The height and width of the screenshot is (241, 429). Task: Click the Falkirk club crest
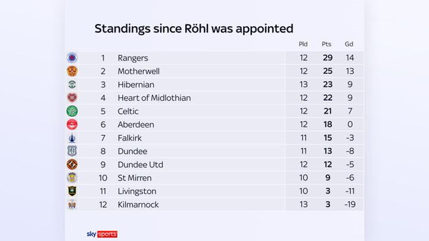[x=72, y=138]
